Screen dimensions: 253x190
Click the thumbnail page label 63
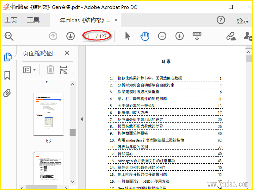(48, 141)
